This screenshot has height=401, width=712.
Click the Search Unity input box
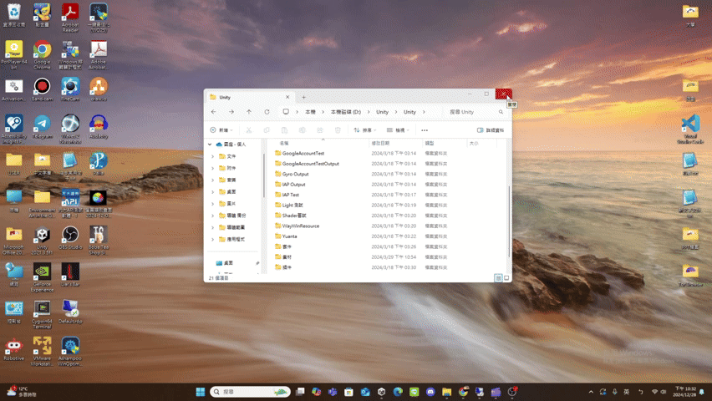[473, 112]
